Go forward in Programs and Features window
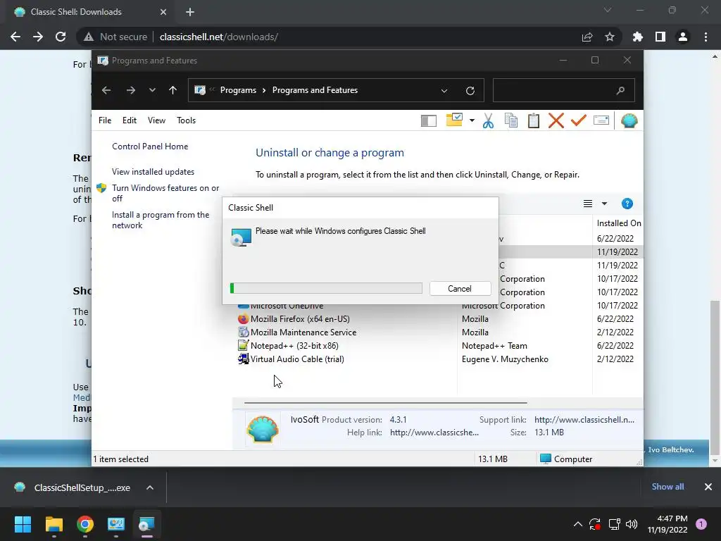721x541 pixels. 130,91
